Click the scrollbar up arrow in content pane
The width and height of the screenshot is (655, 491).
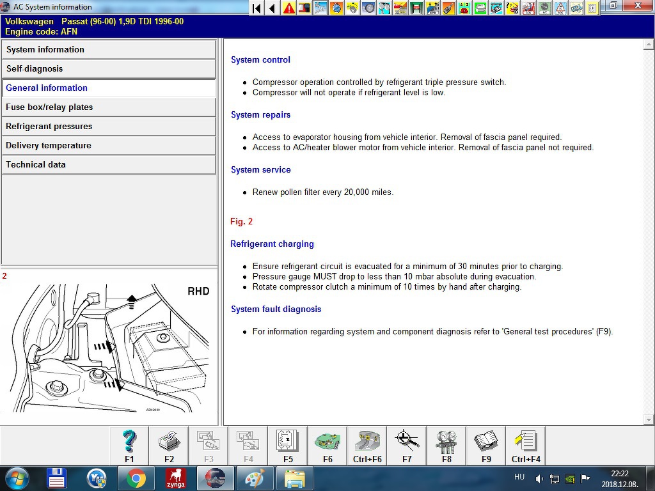(649, 44)
